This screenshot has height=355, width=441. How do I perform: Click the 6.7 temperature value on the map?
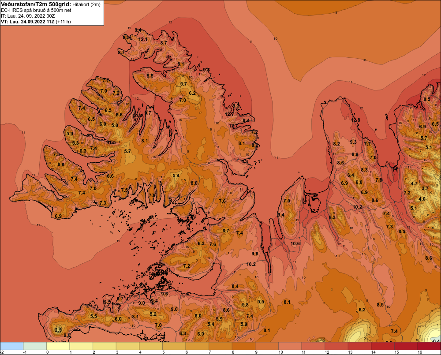(226, 231)
